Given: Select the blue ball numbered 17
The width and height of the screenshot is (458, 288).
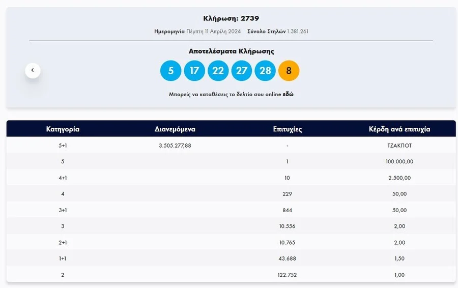Looking at the screenshot, I should click(194, 71).
